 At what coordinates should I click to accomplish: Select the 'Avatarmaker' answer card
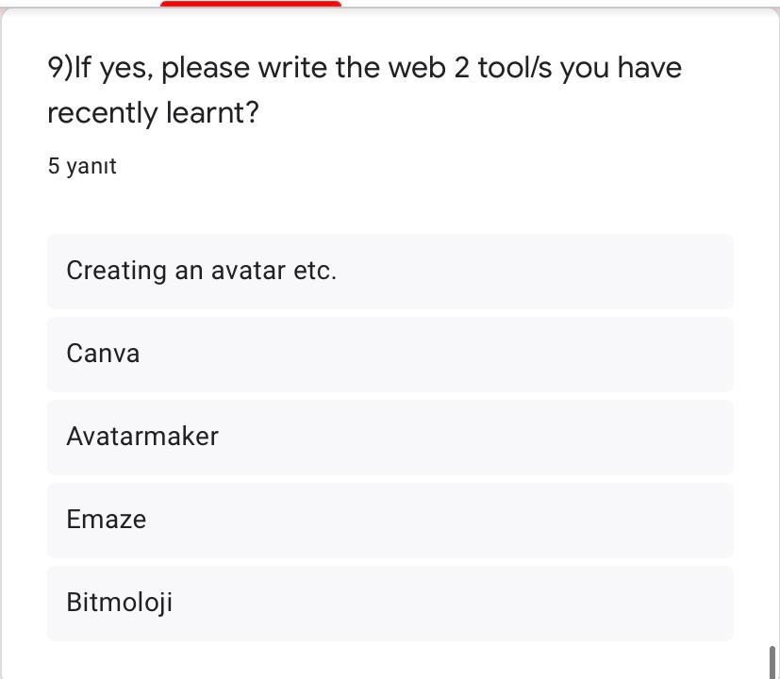tap(390, 437)
